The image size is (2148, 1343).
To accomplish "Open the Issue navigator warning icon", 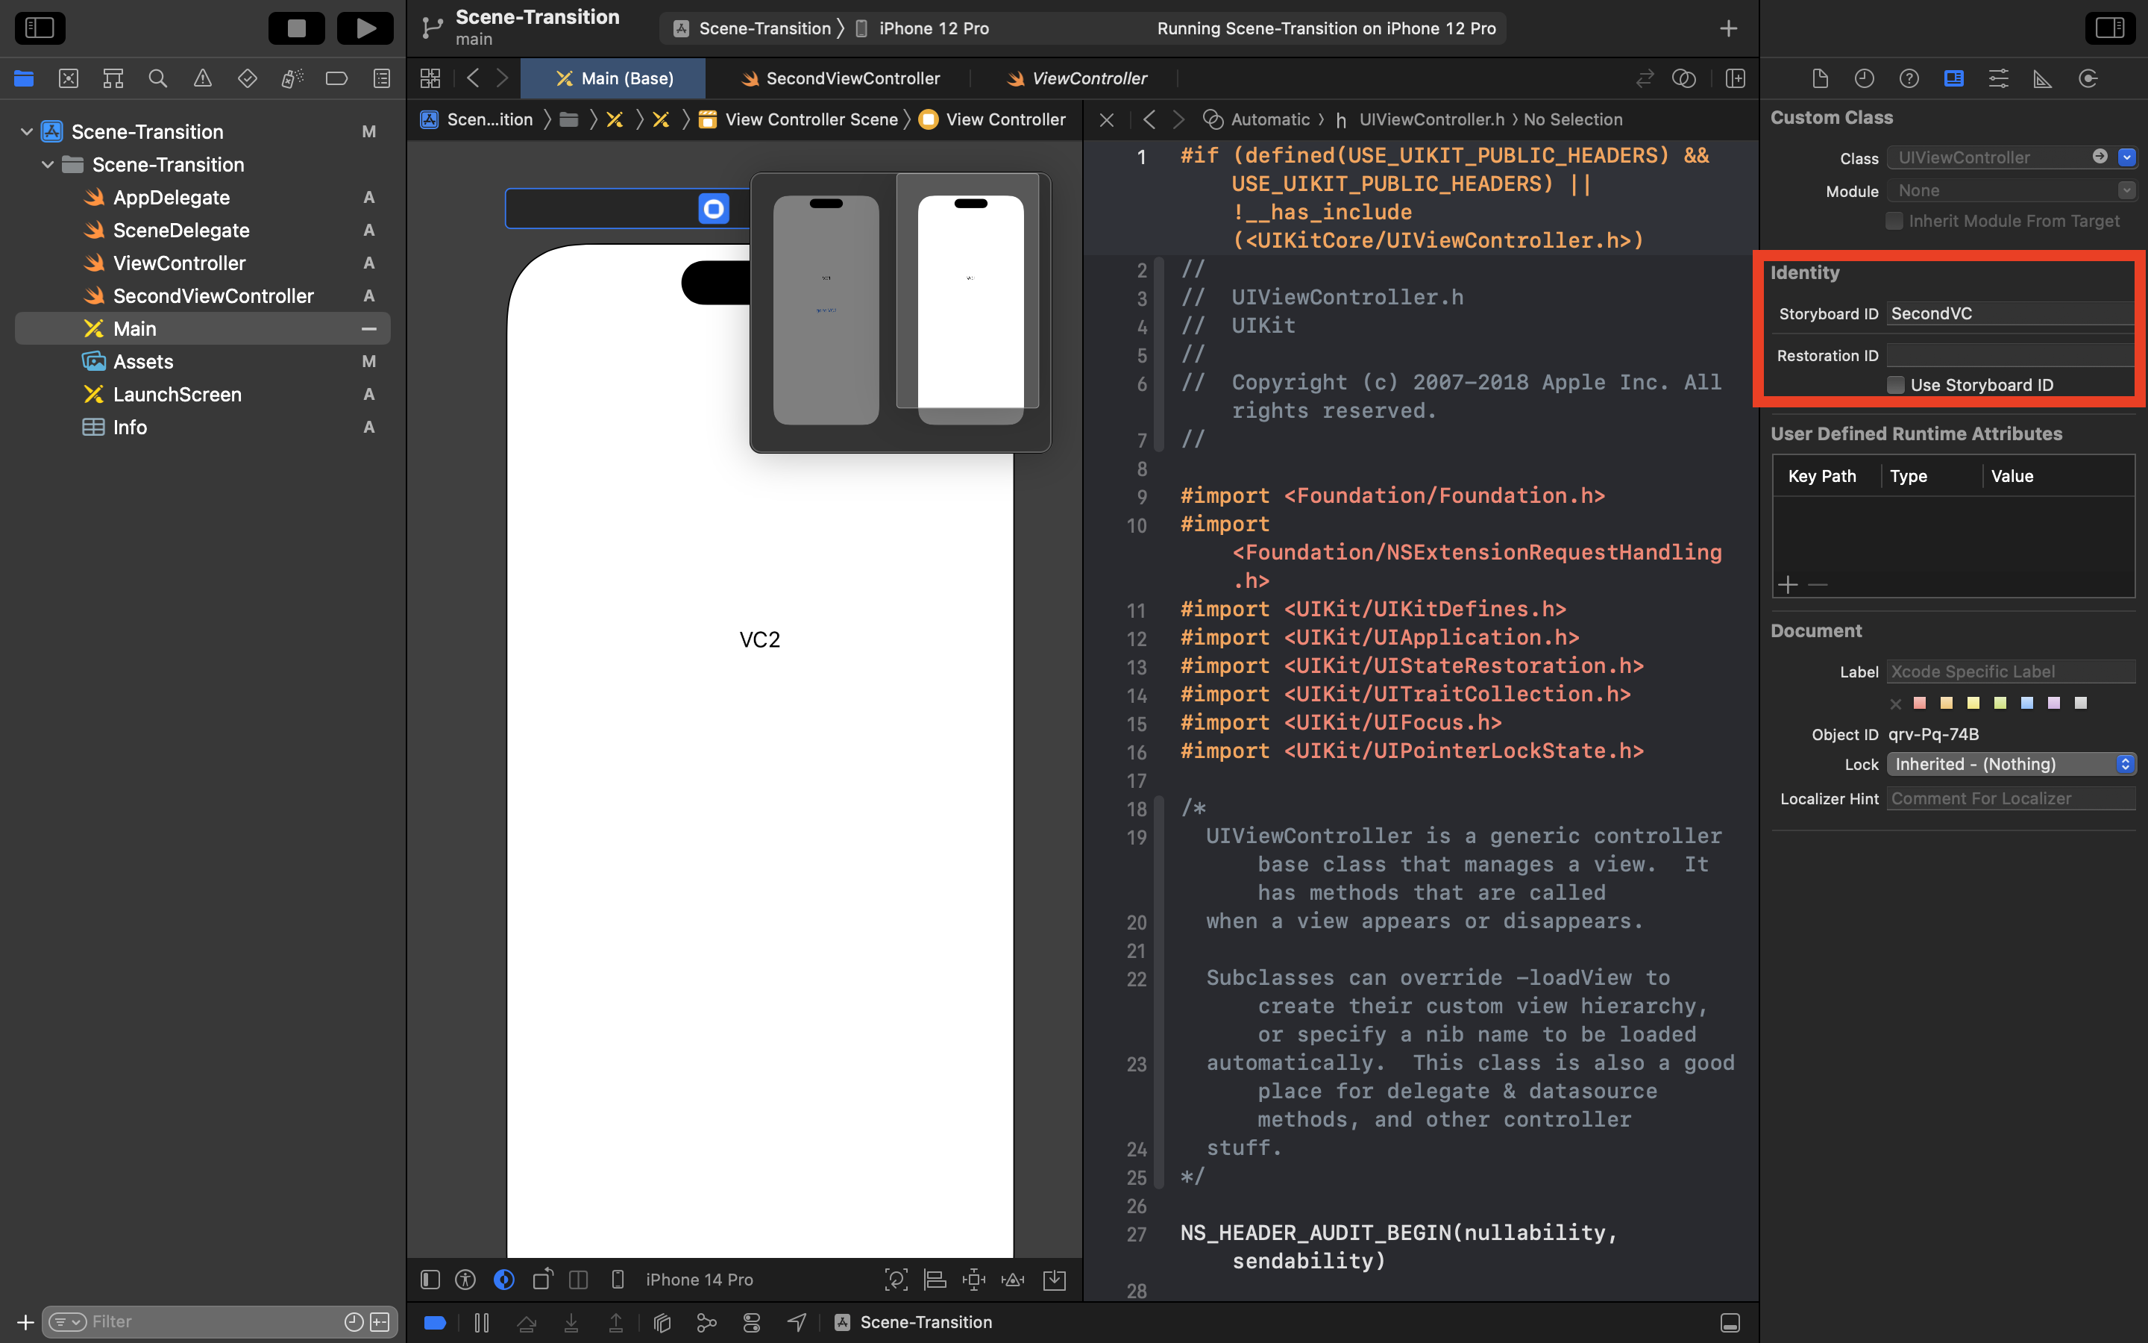I will (202, 78).
